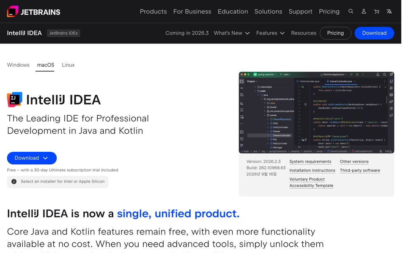
Task: Open the Education menu
Action: [x=233, y=12]
